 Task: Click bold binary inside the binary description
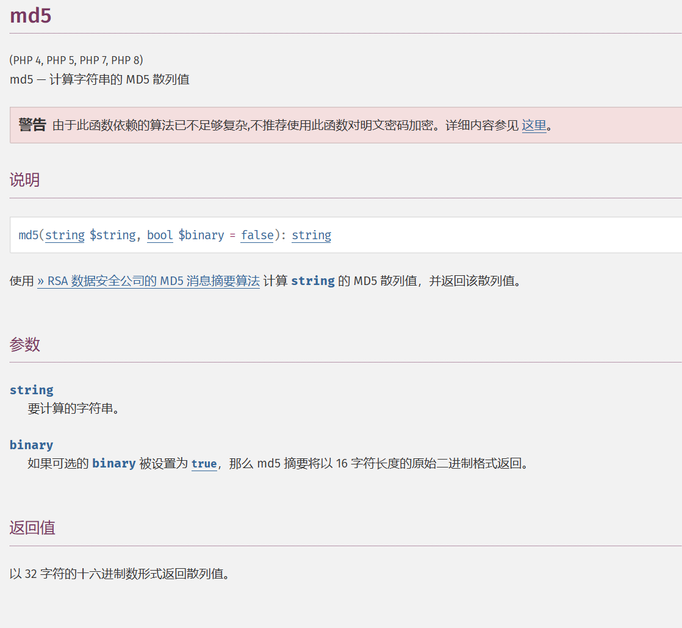coord(113,464)
